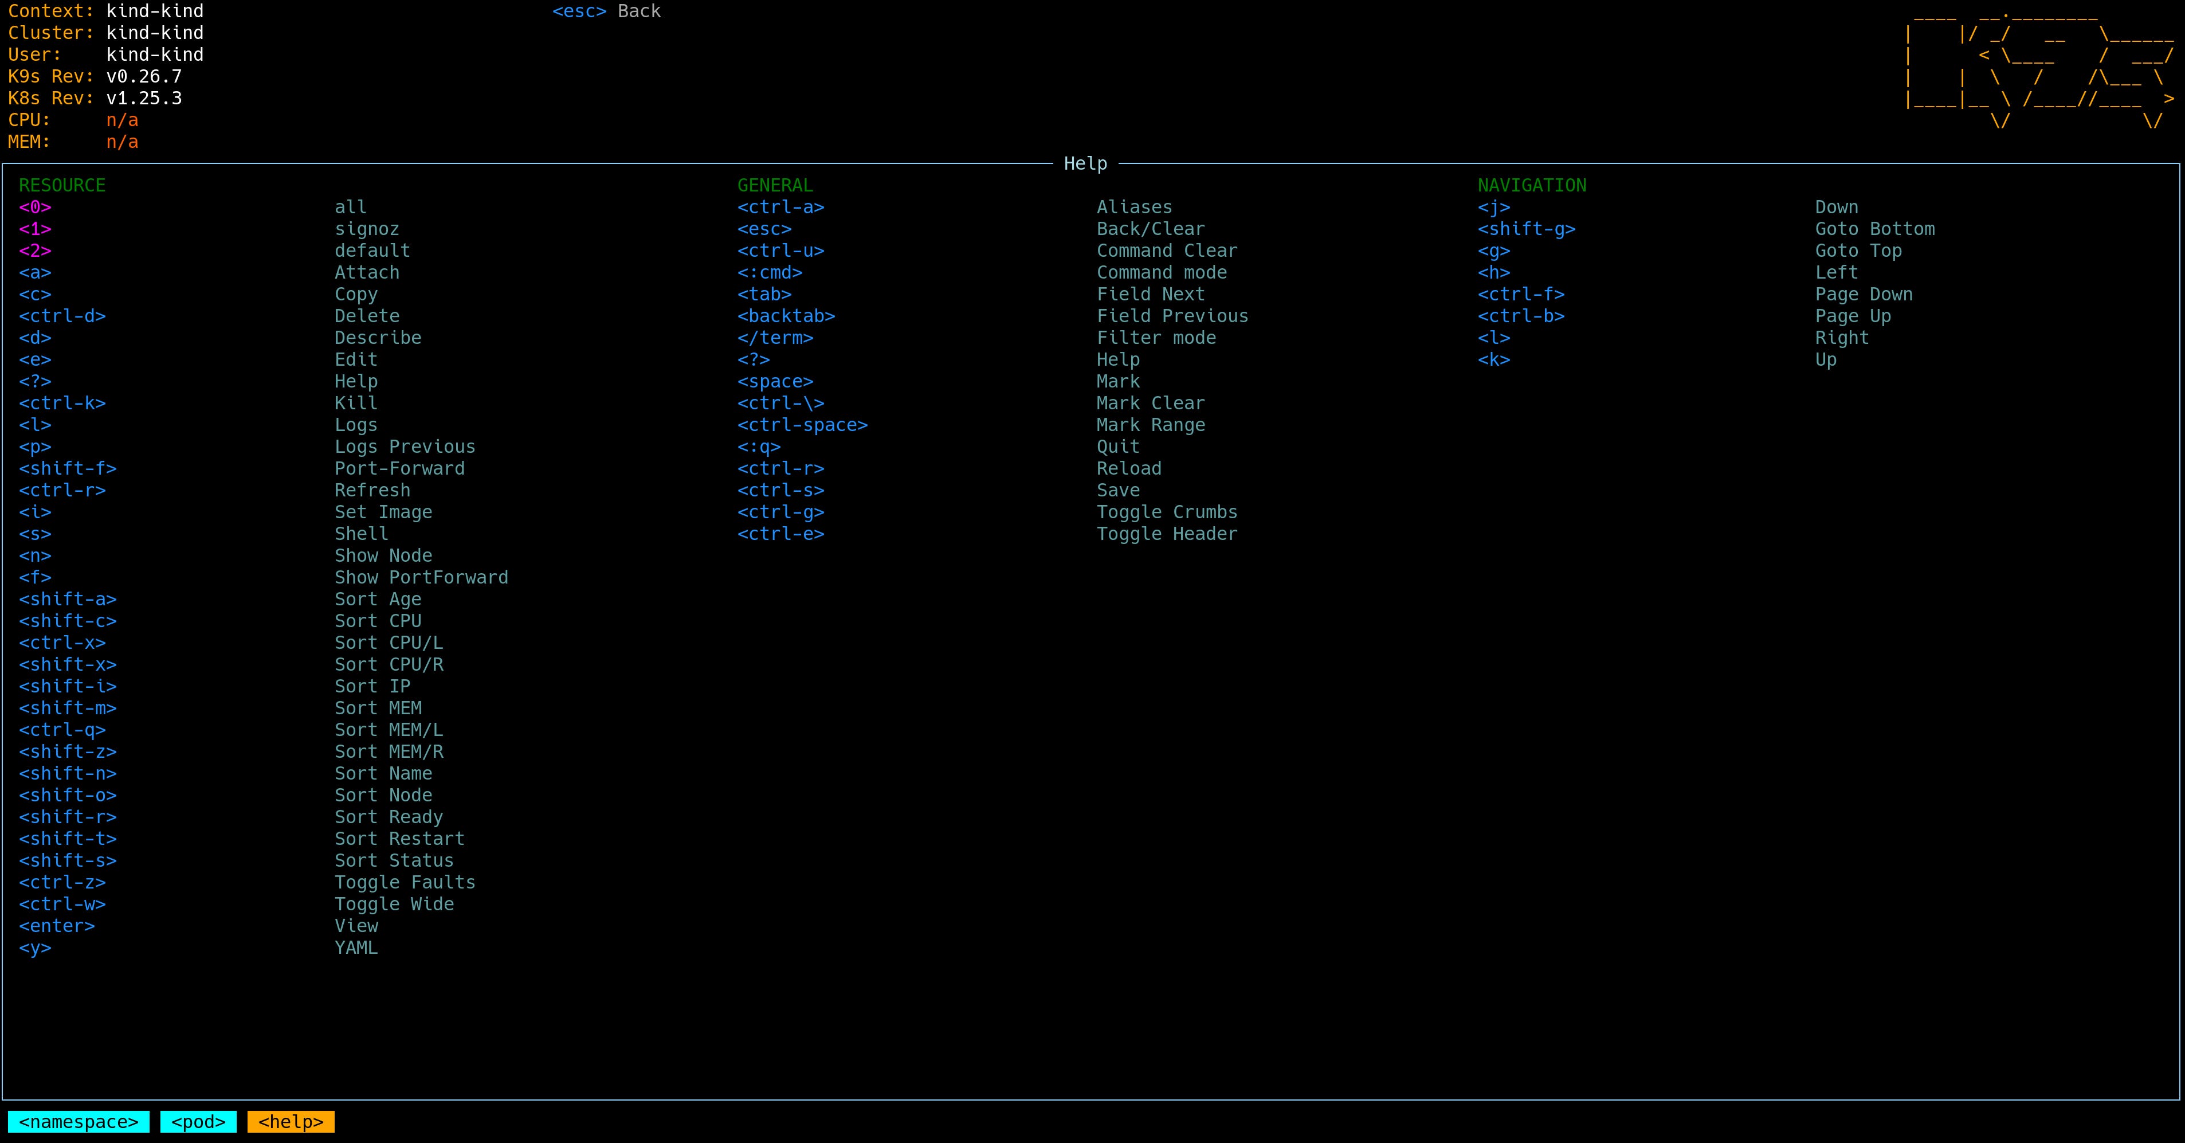Click the <ctrl-s> Save shortcut

[x=780, y=491]
